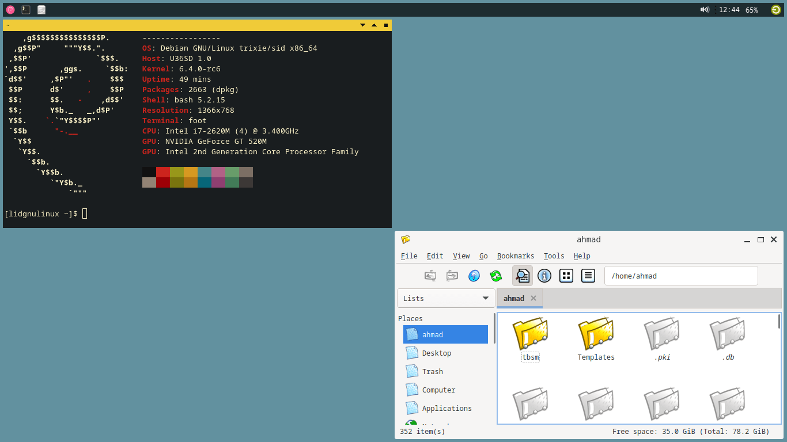
Task: Open the File menu
Action: click(x=409, y=256)
